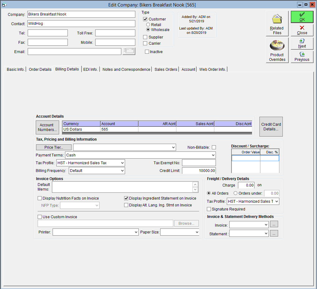Open the Billing Frequency dropdown
The image size is (317, 289).
pos(122,171)
